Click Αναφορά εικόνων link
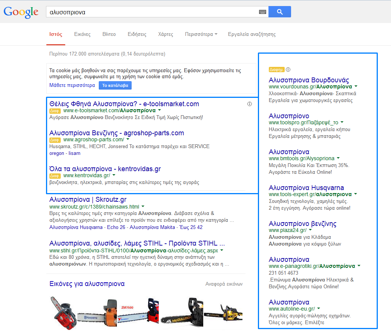Image resolution: width=391 pixels, height=334 pixels. click(x=224, y=284)
